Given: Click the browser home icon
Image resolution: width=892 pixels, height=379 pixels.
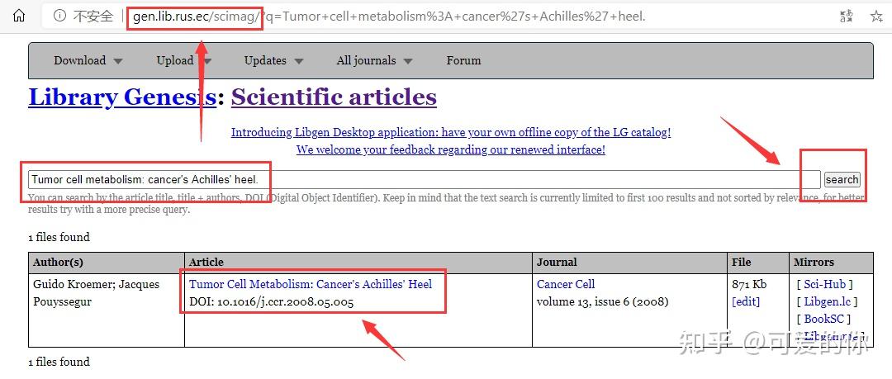Looking at the screenshot, I should 19,16.
